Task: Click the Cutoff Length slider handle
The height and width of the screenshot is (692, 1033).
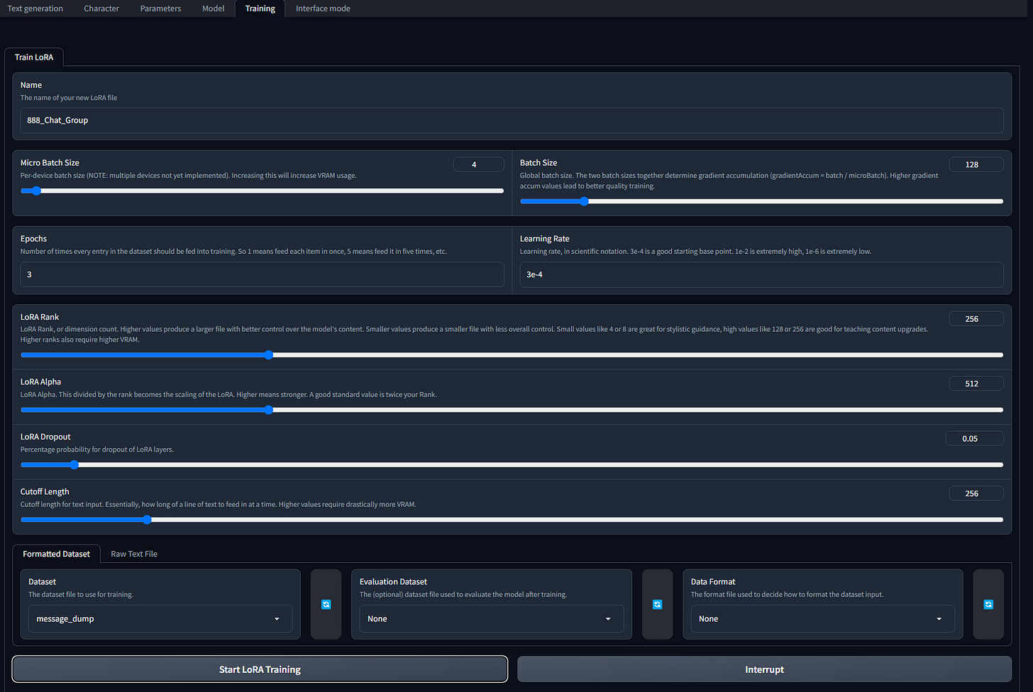Action: point(147,520)
